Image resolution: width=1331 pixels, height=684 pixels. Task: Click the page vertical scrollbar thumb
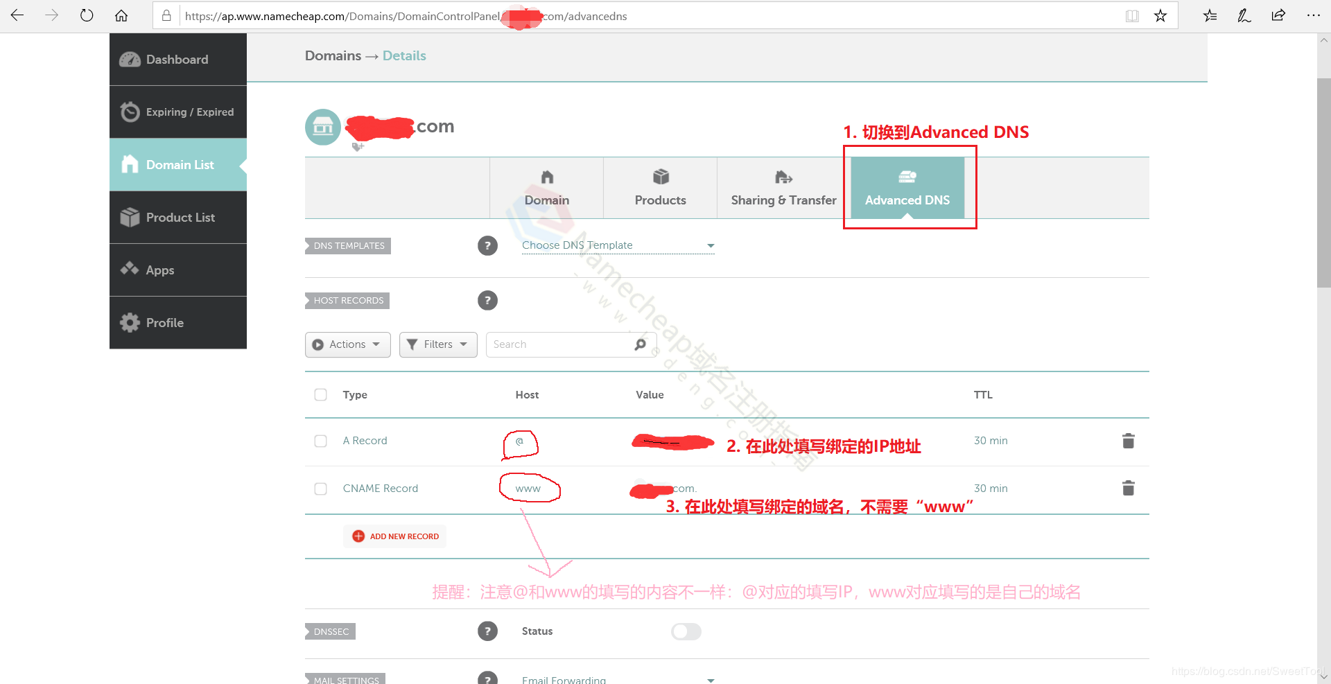[x=1323, y=183]
